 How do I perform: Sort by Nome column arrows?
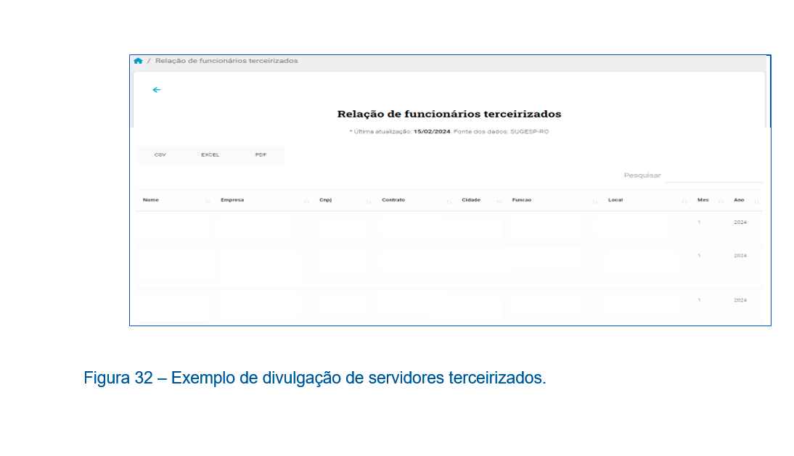click(x=208, y=202)
